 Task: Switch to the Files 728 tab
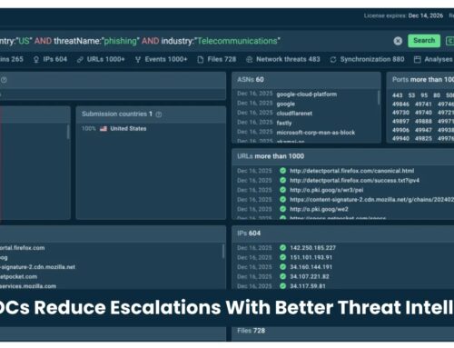[x=217, y=59]
